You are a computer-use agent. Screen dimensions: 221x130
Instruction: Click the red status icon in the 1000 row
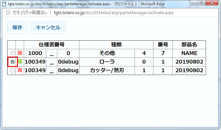tap(20, 53)
